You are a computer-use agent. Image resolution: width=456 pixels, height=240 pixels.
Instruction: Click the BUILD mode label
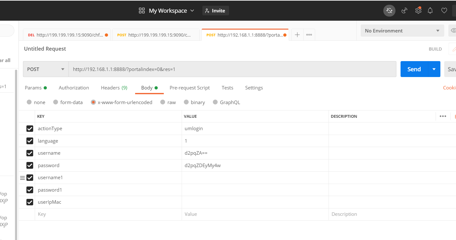pos(435,49)
